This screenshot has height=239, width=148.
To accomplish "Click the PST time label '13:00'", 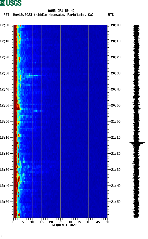I will click(x=5, y=122).
